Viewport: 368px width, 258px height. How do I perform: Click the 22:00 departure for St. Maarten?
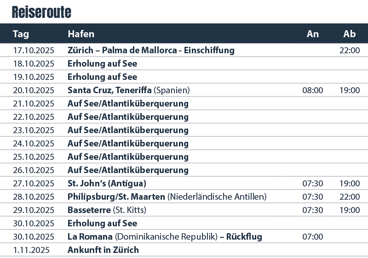pos(350,197)
